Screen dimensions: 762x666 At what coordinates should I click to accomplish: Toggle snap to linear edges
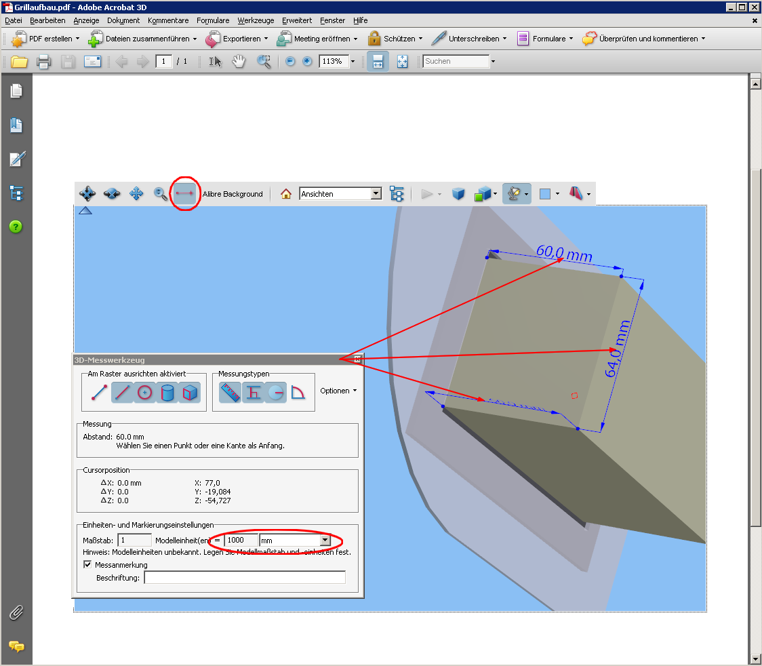pos(122,393)
